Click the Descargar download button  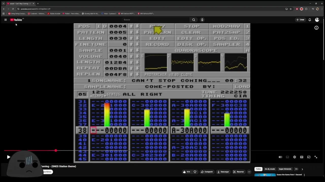[x=223, y=172]
